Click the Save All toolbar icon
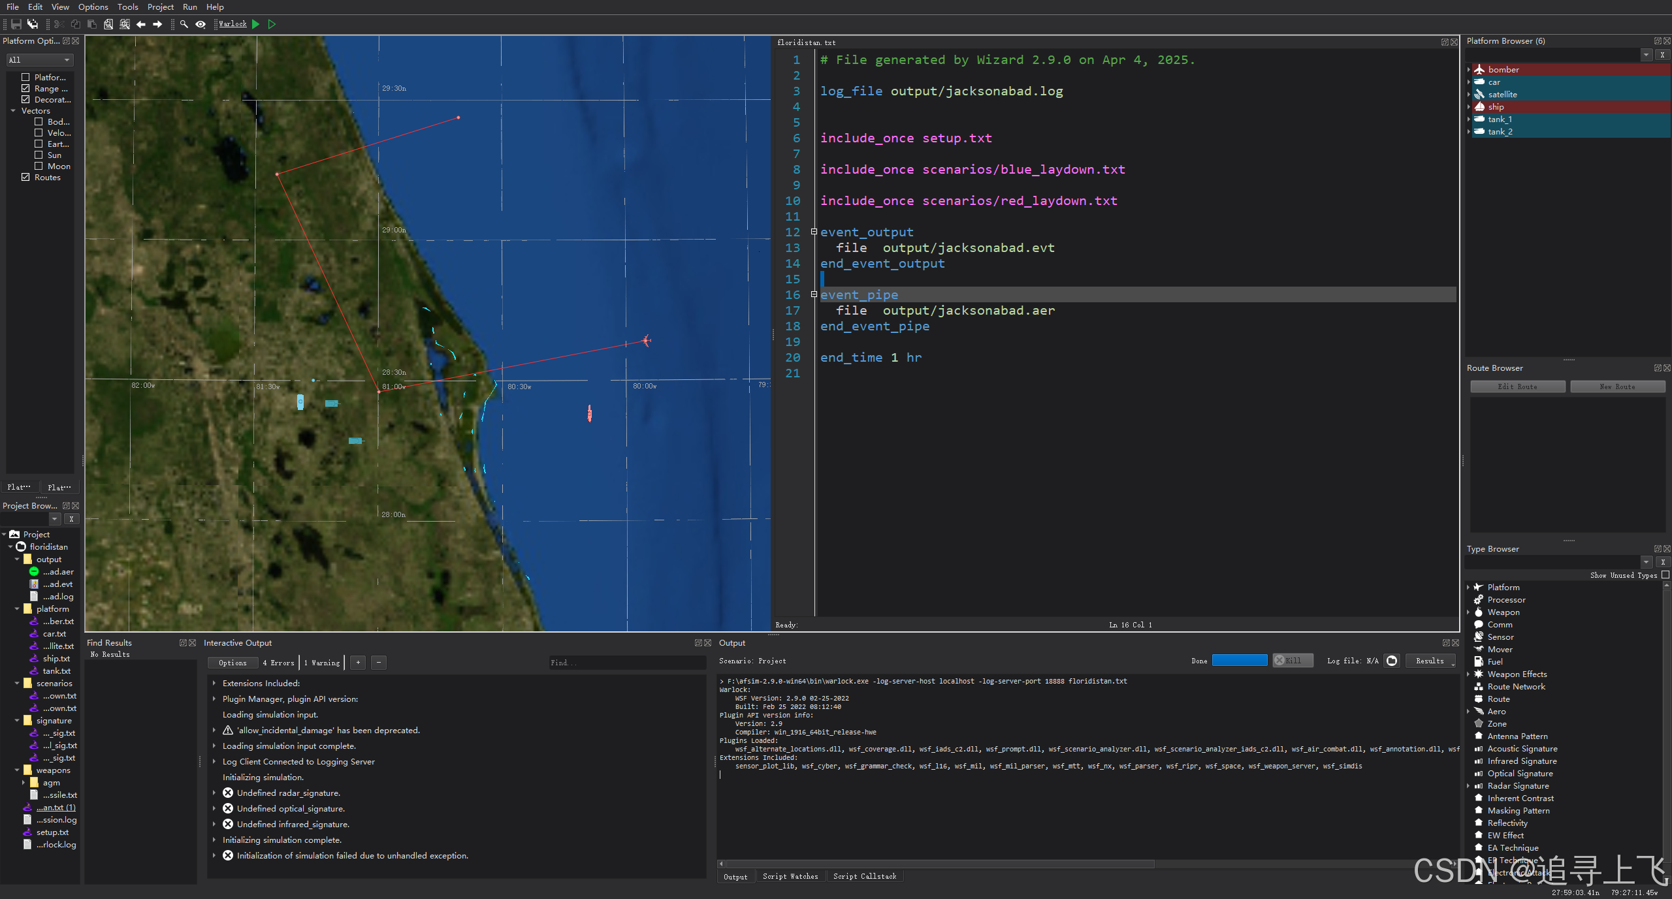The width and height of the screenshot is (1672, 899). point(32,24)
